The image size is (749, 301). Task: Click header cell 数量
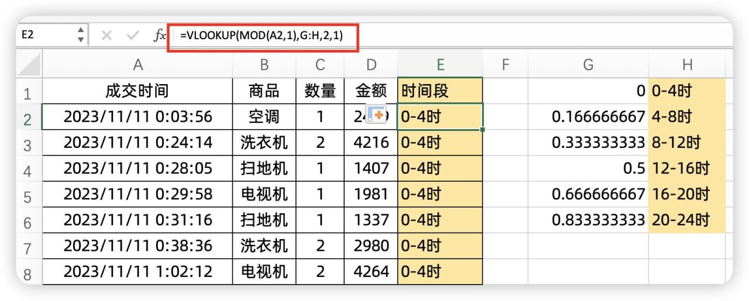tap(321, 90)
